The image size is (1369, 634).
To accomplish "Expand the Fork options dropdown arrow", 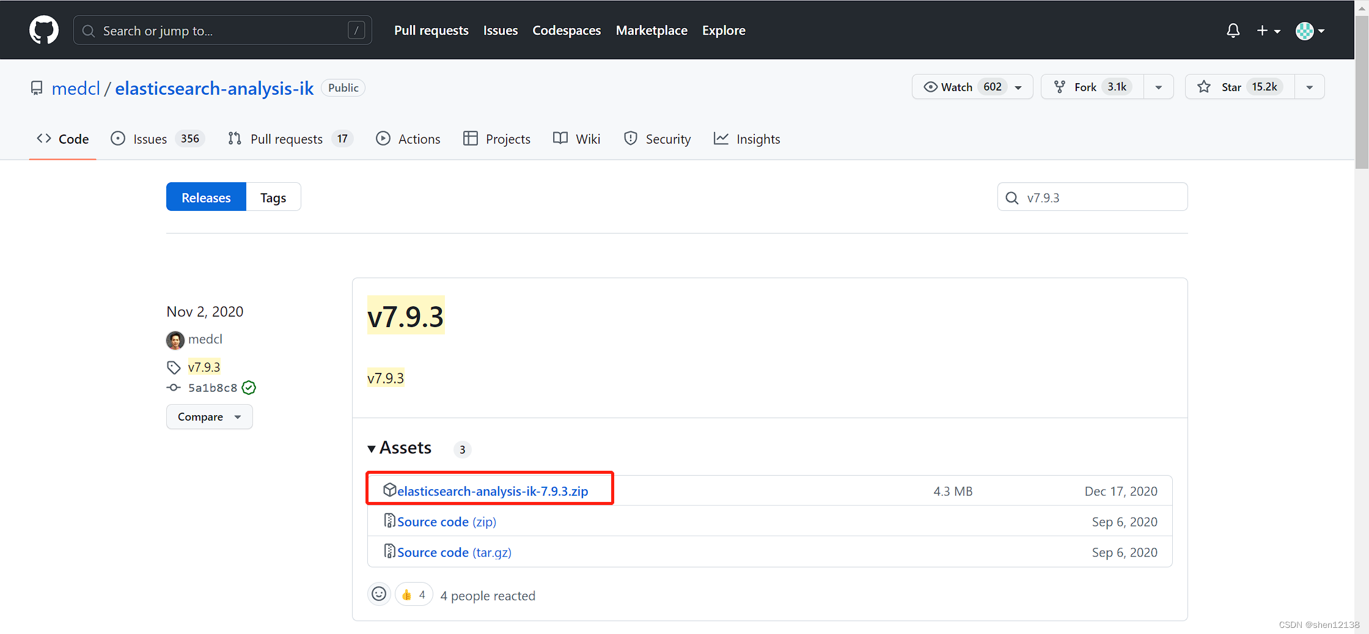I will pyautogui.click(x=1159, y=87).
